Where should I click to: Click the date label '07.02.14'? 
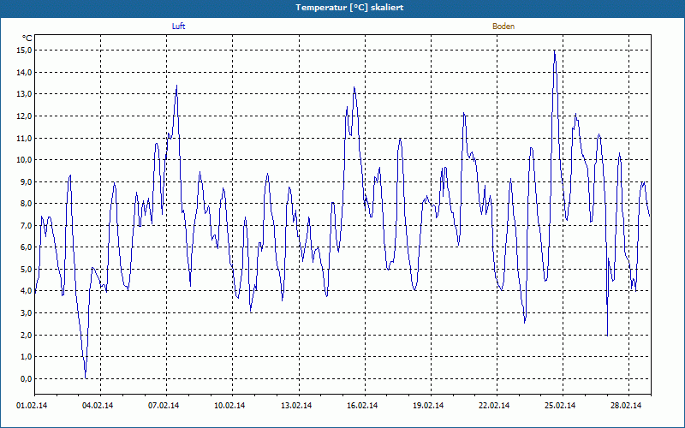(x=164, y=406)
